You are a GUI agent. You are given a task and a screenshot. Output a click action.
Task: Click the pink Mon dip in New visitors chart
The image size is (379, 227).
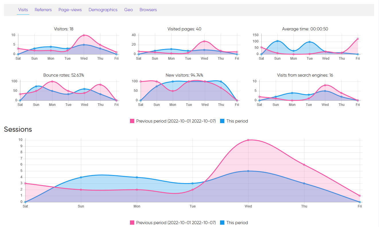pos(173,91)
